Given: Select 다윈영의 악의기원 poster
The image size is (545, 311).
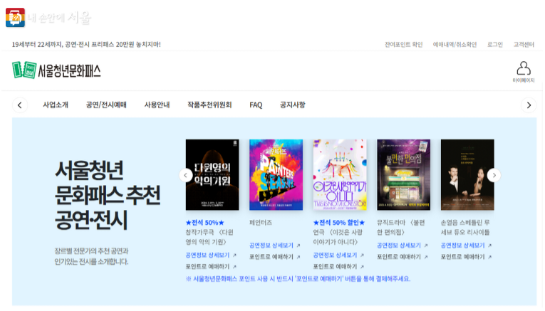Looking at the screenshot, I should (x=212, y=174).
